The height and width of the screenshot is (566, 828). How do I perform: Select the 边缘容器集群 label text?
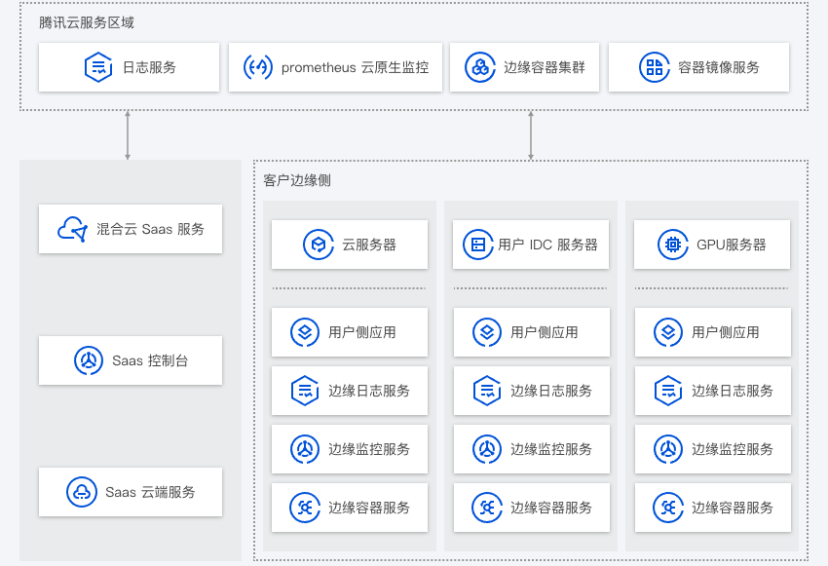tap(545, 67)
